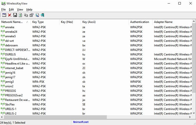Click the find magnifier toolbar icon

pyautogui.click(x=37, y=15)
